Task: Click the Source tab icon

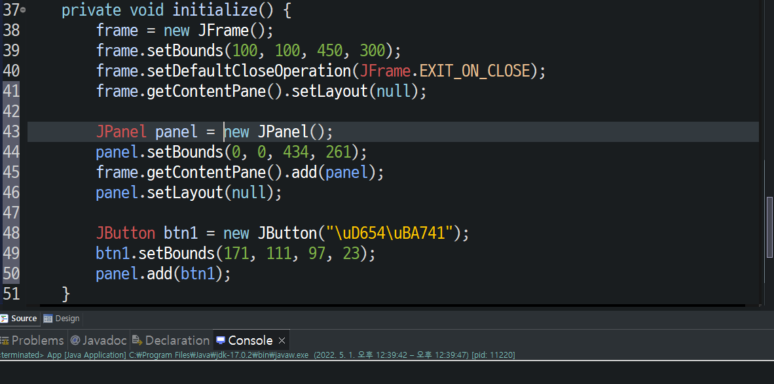Action: click(x=5, y=319)
